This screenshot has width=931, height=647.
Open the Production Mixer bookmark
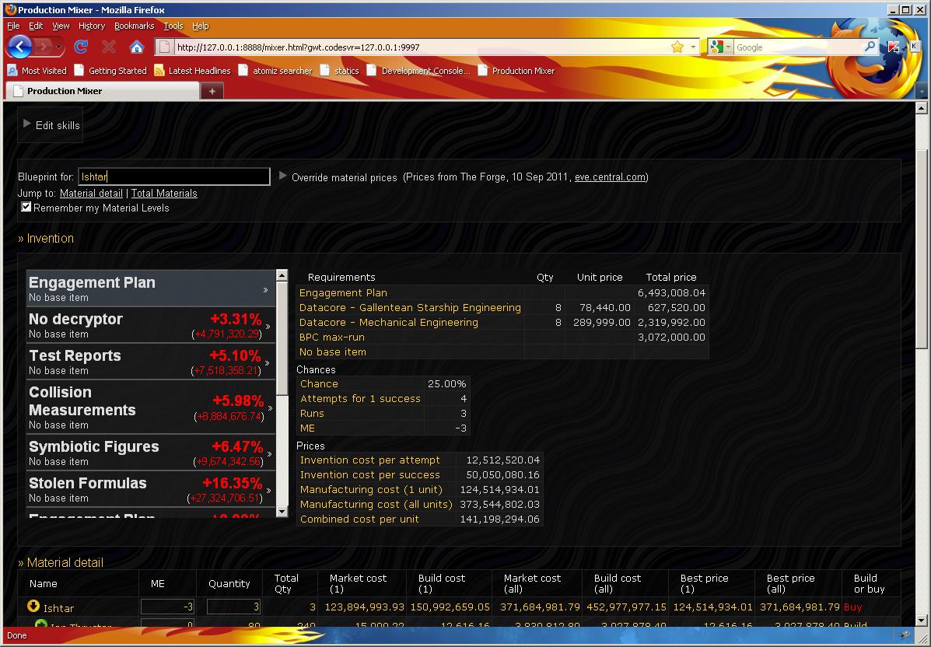(x=516, y=71)
